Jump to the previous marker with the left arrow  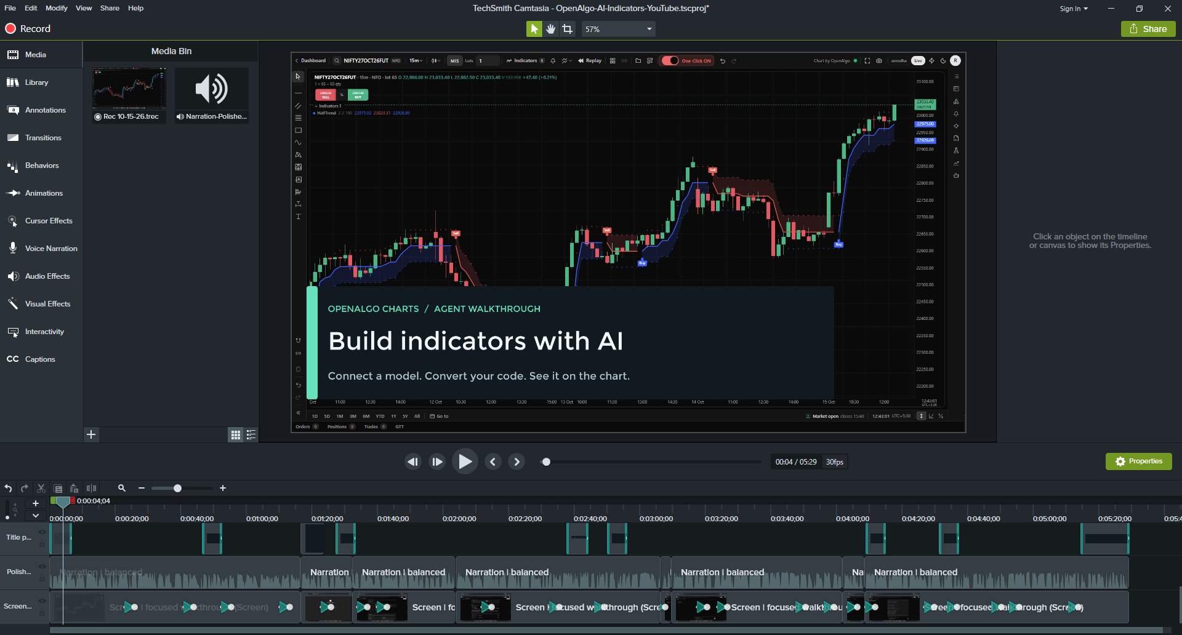click(x=492, y=461)
